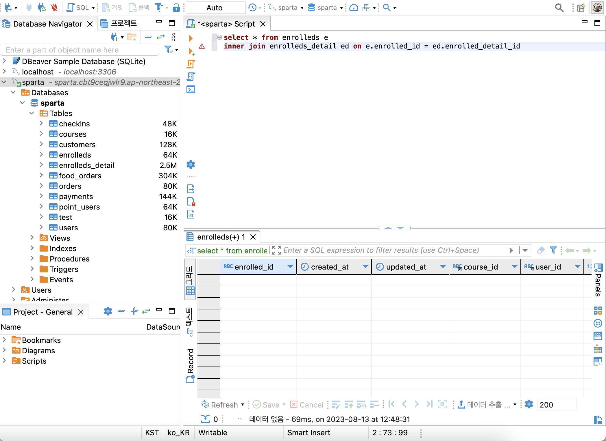606x441 pixels.
Task: Collapse the Tables folder
Action: (x=32, y=113)
